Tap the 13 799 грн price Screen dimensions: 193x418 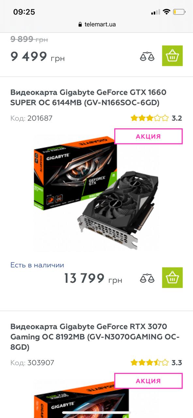[x=93, y=279]
